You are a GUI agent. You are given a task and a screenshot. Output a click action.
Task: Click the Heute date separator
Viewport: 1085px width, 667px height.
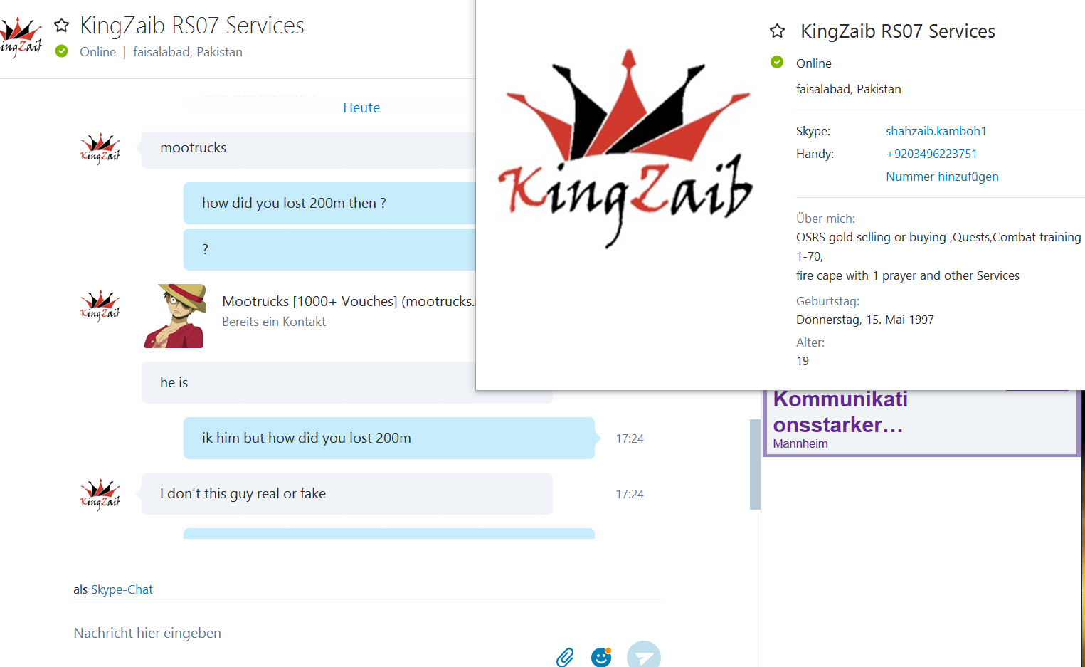click(x=361, y=107)
